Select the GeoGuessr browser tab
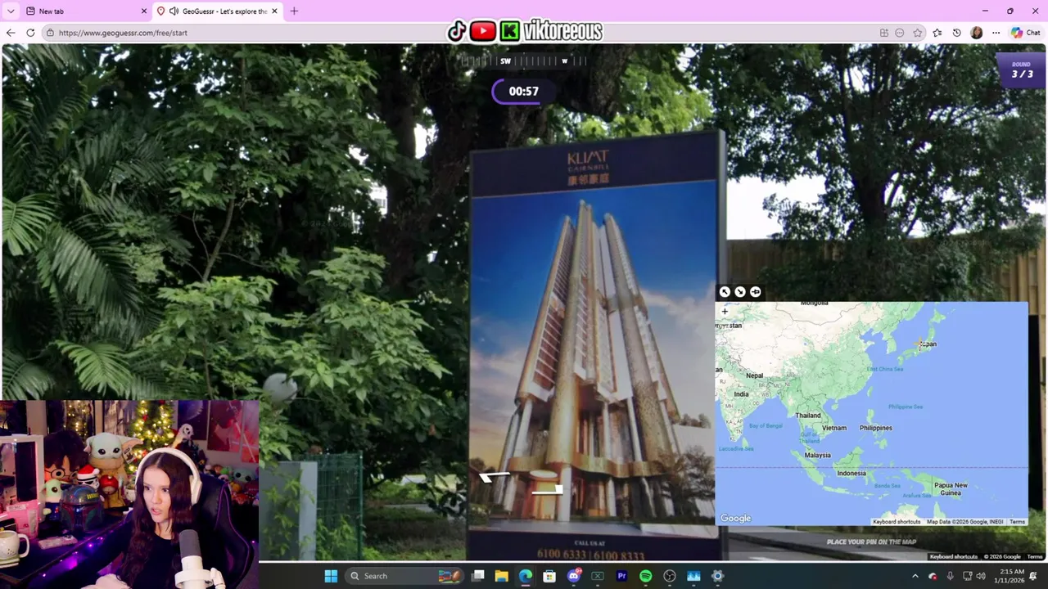The width and height of the screenshot is (1048, 589). point(217,11)
